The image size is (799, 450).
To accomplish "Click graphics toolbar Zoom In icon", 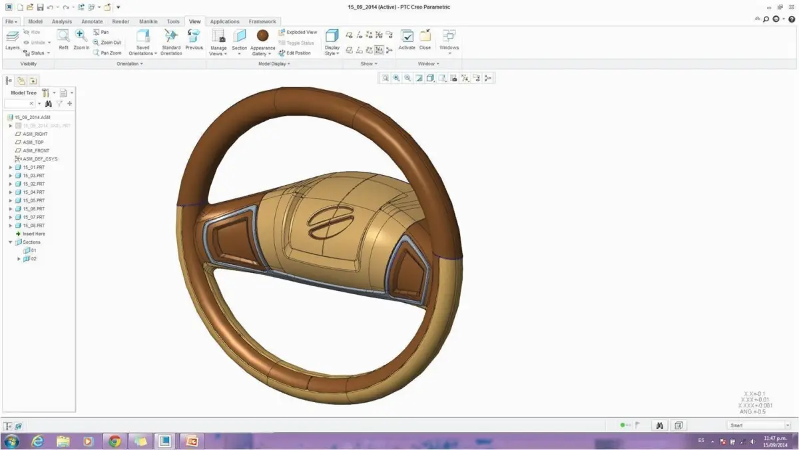I will pos(397,78).
